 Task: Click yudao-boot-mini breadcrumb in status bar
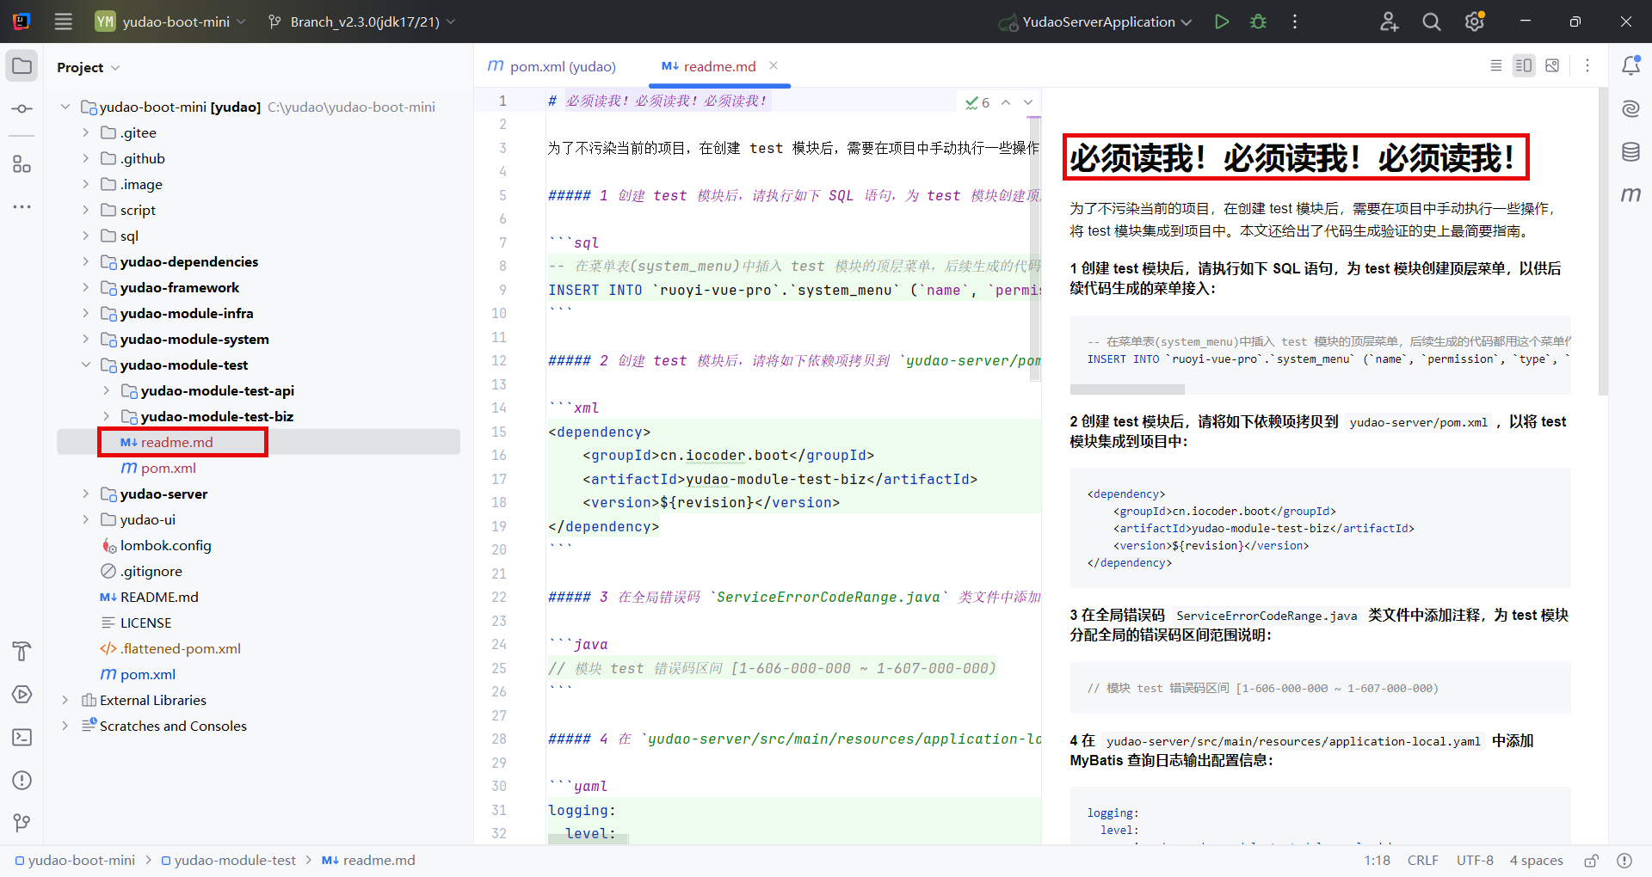click(x=75, y=860)
